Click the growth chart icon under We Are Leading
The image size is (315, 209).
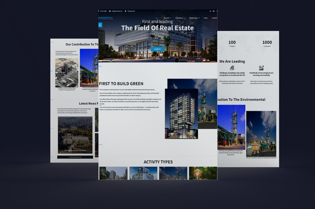pos(261,68)
